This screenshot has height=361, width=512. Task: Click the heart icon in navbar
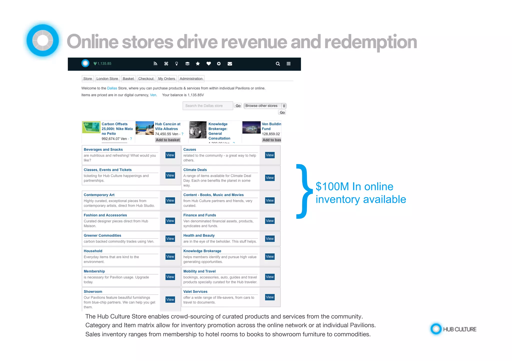(x=208, y=64)
